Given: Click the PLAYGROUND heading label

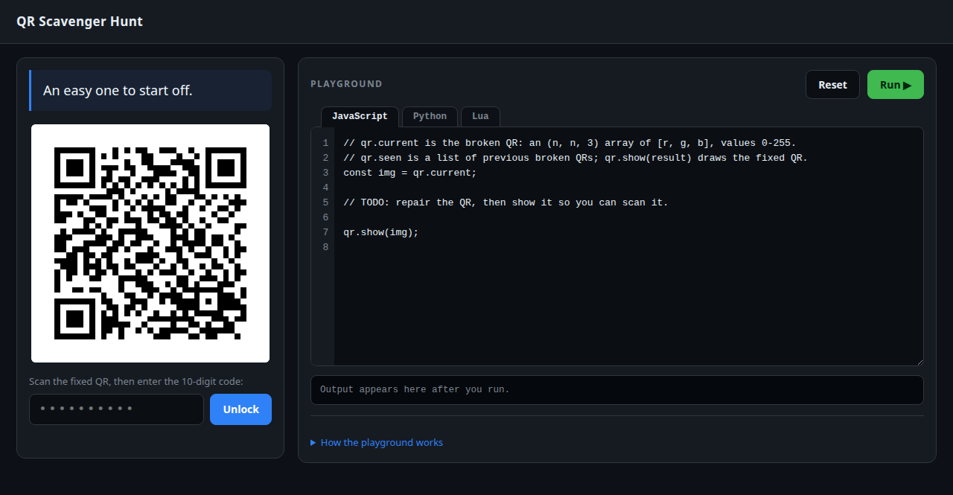Looking at the screenshot, I should (x=346, y=84).
